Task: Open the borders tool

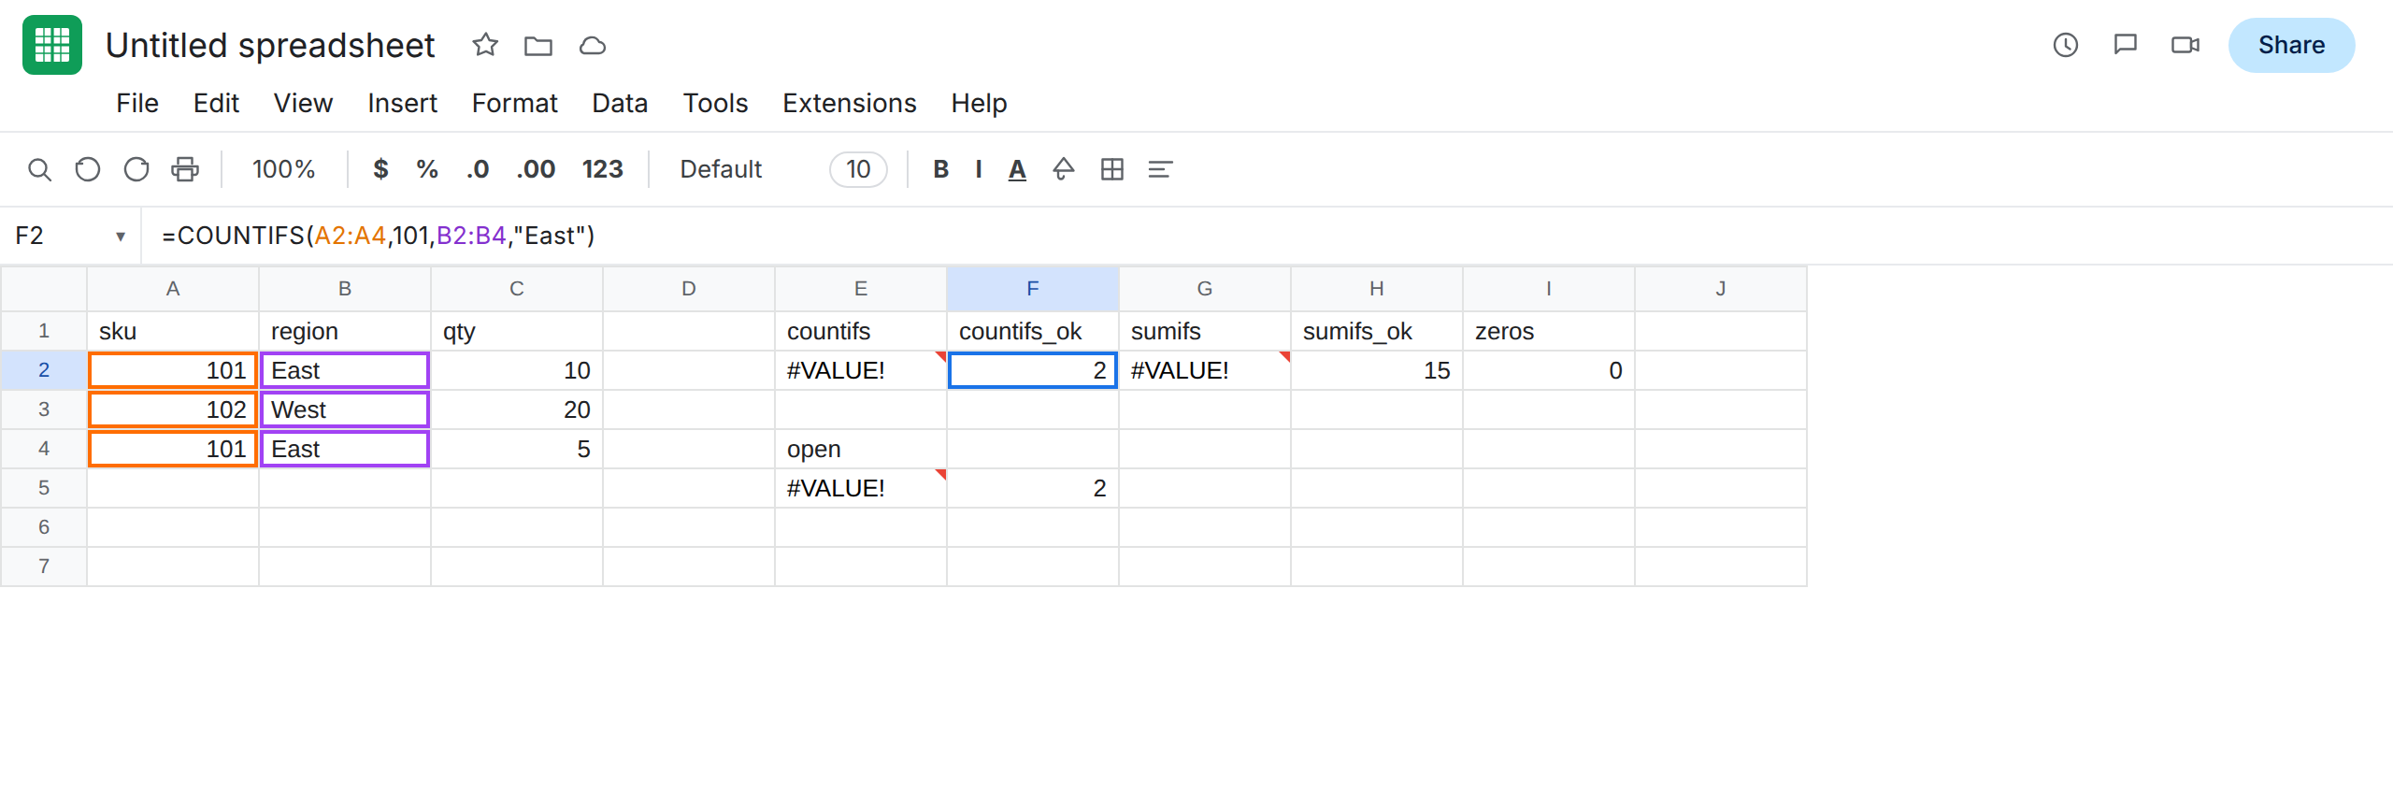Action: (1112, 169)
